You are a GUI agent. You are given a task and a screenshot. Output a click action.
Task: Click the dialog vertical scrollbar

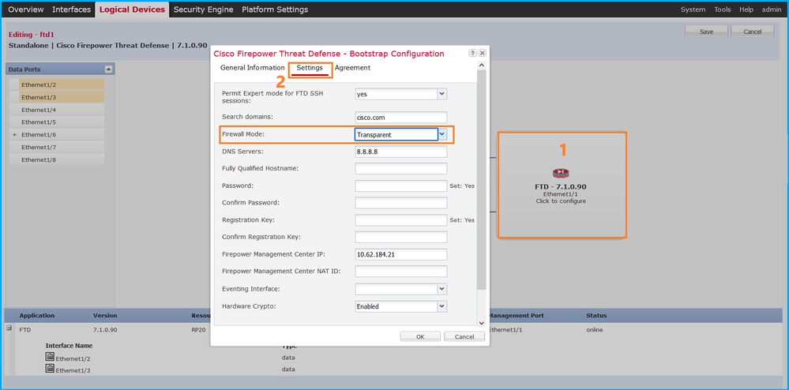click(x=481, y=180)
